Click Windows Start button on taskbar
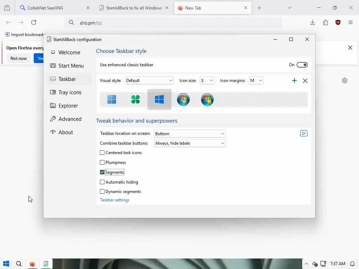359x269 pixels. tap(6, 264)
